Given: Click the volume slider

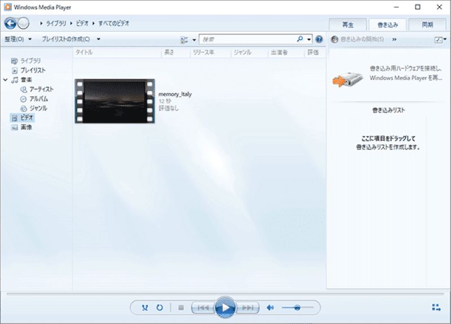Looking at the screenshot, I should [297, 308].
